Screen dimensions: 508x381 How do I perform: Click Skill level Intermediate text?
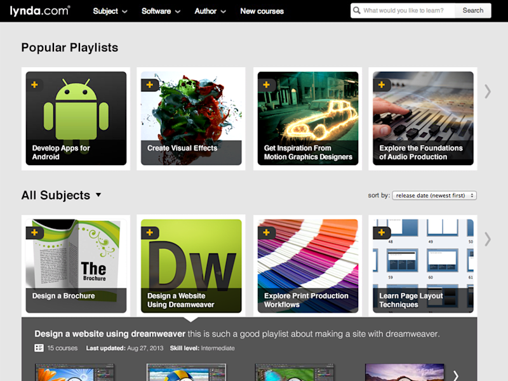pos(202,348)
